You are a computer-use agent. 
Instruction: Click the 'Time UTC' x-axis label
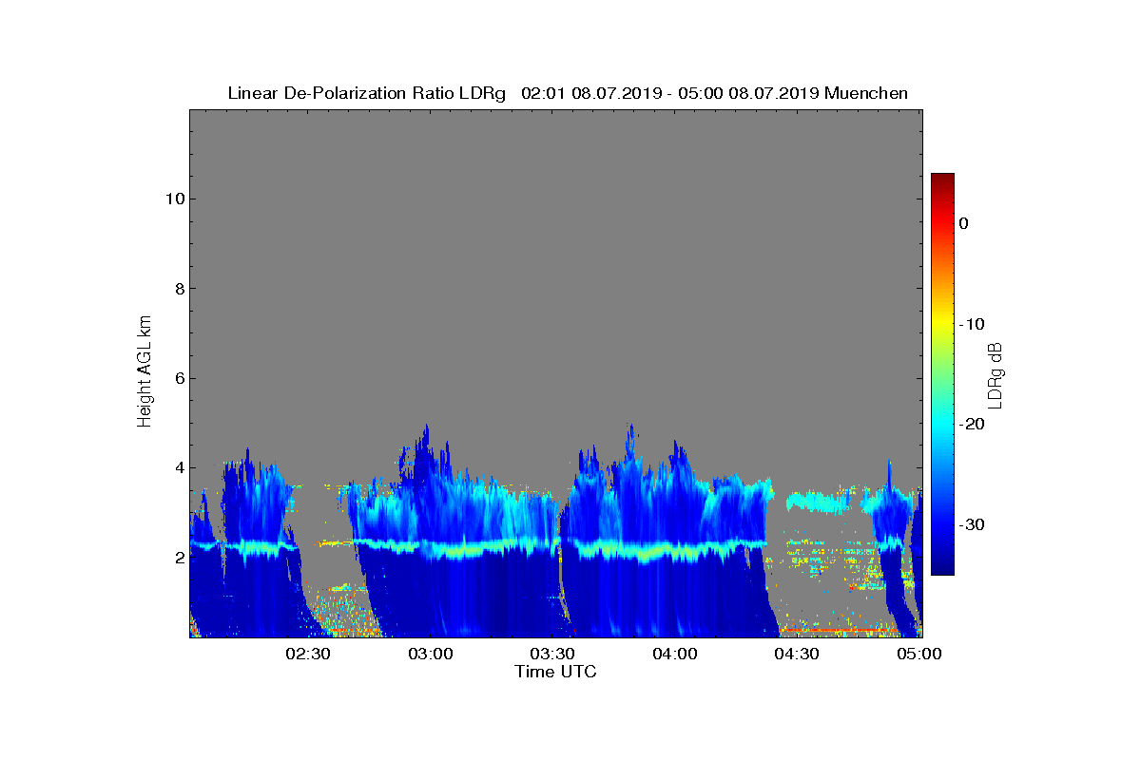point(555,672)
